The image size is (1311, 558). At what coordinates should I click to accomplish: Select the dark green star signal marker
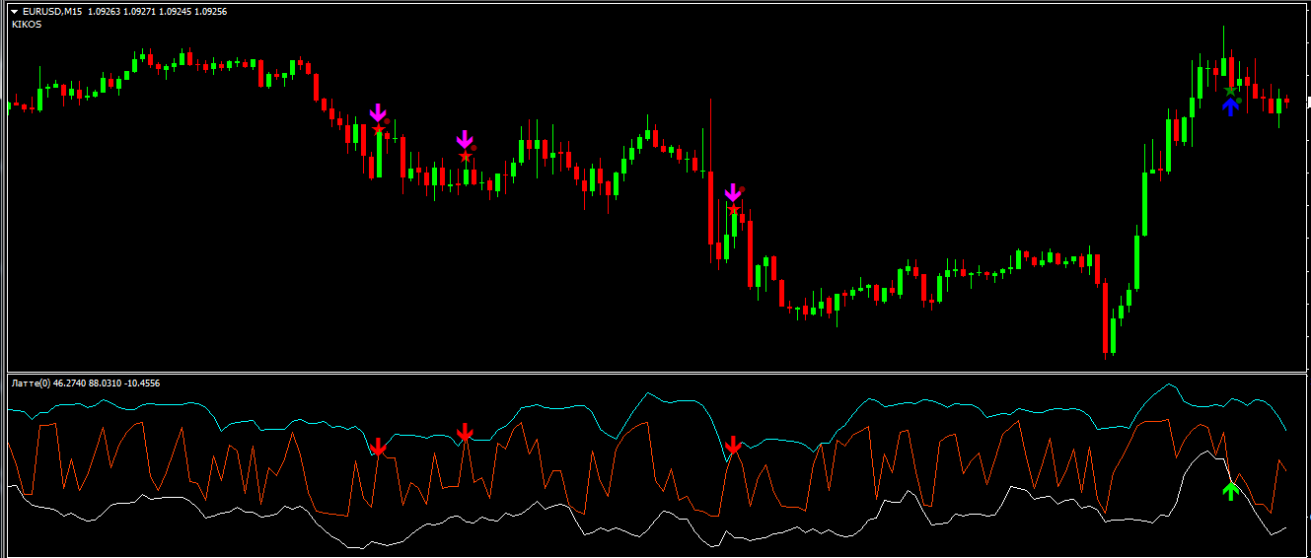(x=1229, y=91)
